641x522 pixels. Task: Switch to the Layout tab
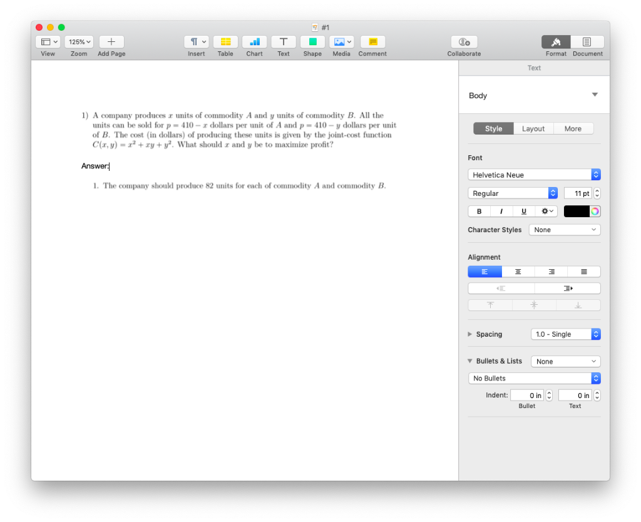pos(533,128)
